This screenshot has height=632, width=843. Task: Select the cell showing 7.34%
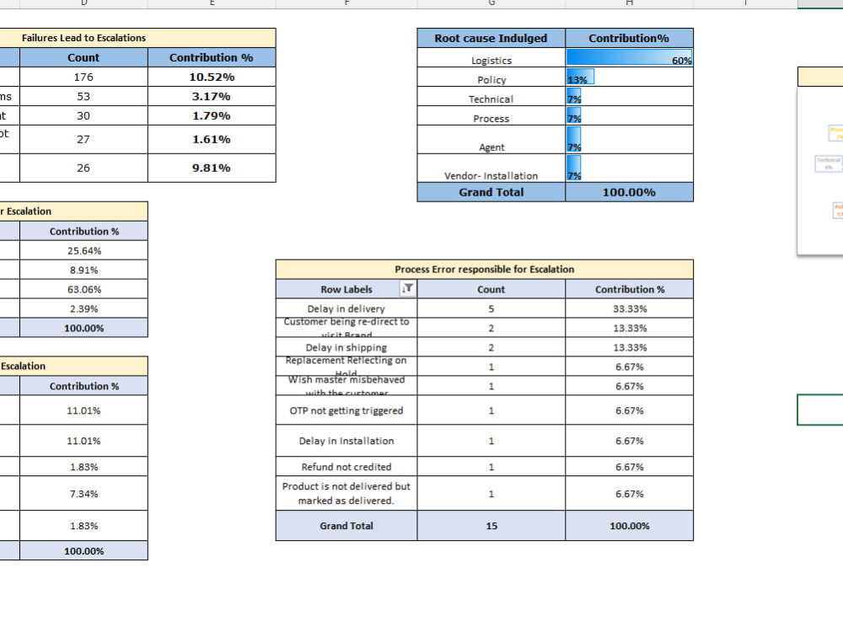tap(83, 493)
